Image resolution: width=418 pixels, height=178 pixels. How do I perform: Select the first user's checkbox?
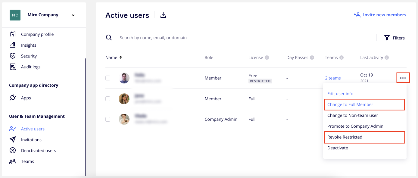tap(108, 78)
